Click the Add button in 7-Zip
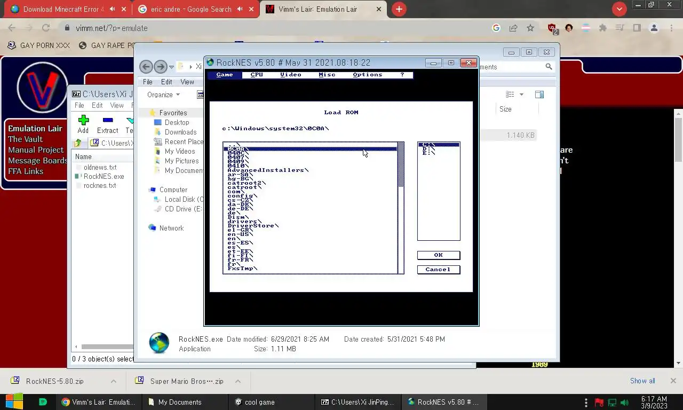 (x=83, y=125)
